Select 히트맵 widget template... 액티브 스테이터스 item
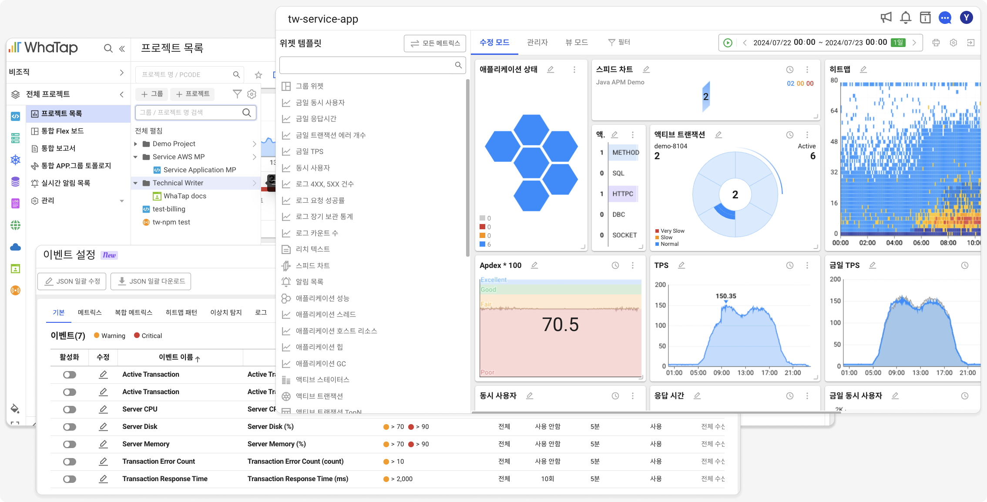Viewport: 987px width, 502px height. [322, 380]
